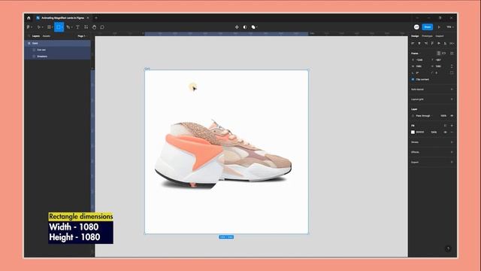The image size is (481, 271).
Task: Open a new file tab
Action: click(96, 18)
